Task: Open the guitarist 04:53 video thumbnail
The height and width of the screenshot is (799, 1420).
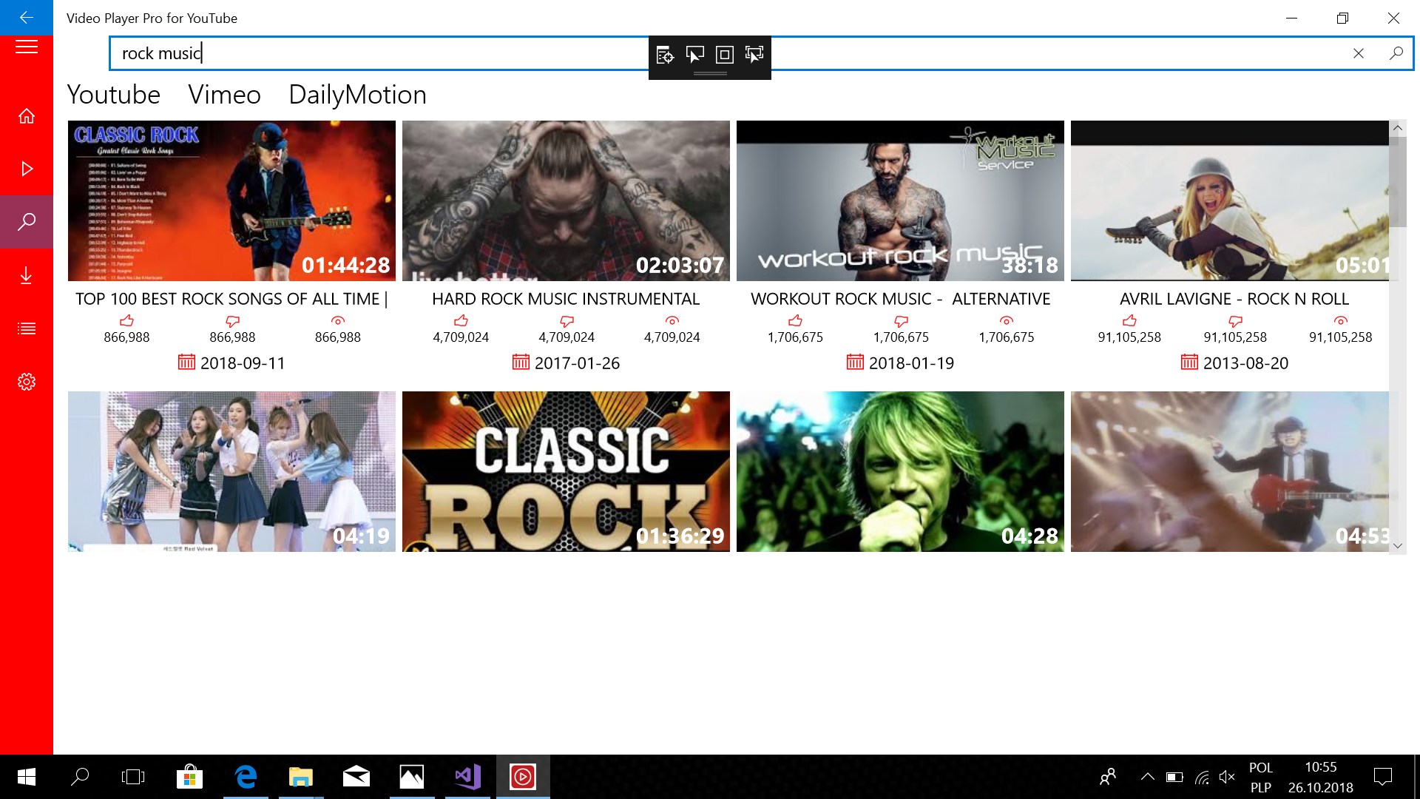Action: pyautogui.click(x=1230, y=471)
